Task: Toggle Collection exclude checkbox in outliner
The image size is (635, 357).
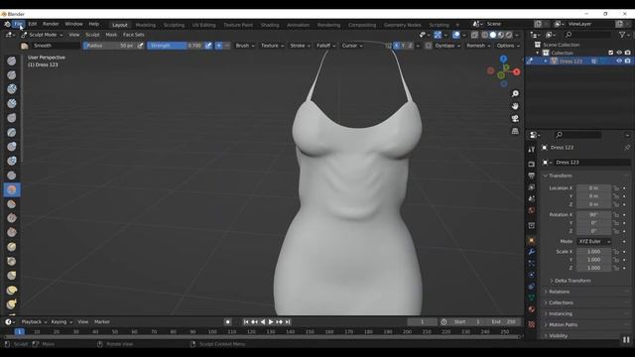Action: 611,53
